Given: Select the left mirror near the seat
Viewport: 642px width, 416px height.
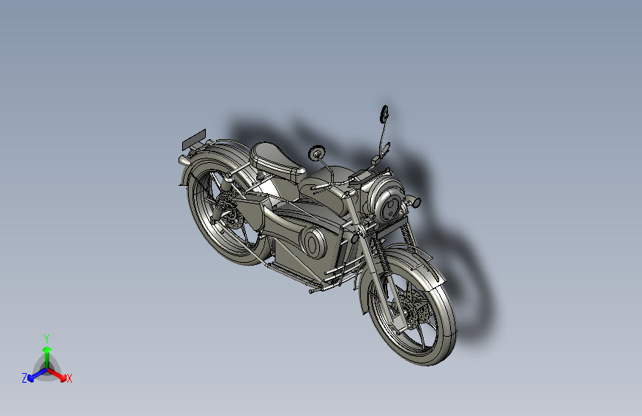Looking at the screenshot, I should (316, 152).
